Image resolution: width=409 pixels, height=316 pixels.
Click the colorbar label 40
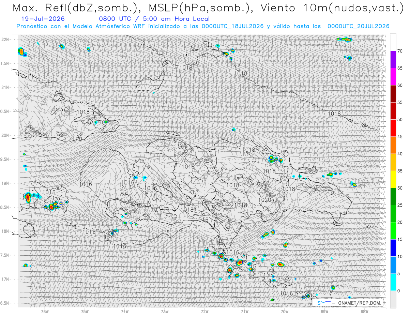tap(400, 154)
